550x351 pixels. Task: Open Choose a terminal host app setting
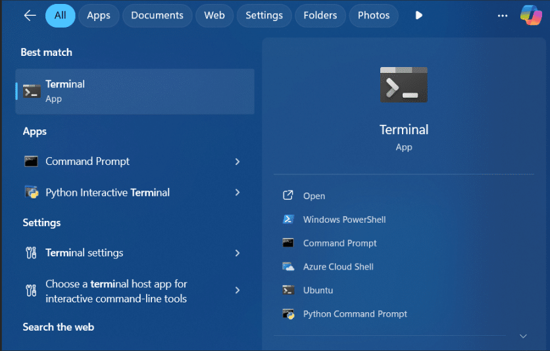coord(135,291)
